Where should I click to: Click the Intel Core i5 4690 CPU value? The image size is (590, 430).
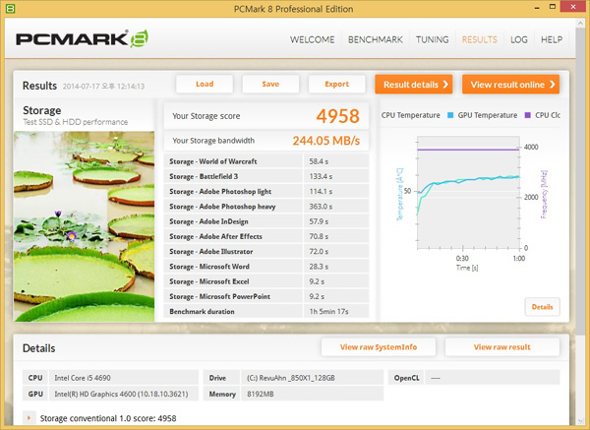(x=83, y=378)
